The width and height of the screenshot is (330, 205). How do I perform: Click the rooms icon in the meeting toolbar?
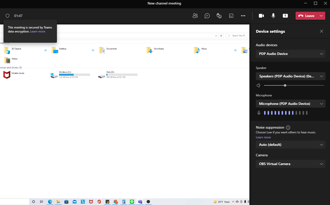click(231, 16)
